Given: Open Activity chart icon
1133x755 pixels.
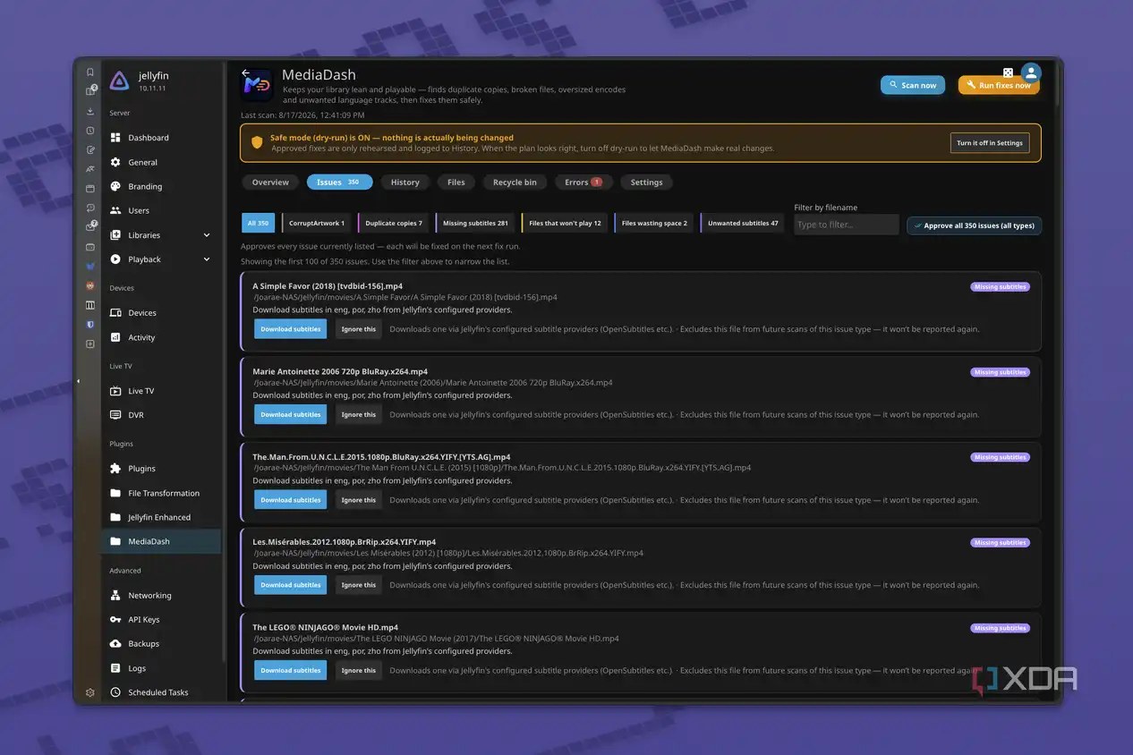Looking at the screenshot, I should coord(115,337).
